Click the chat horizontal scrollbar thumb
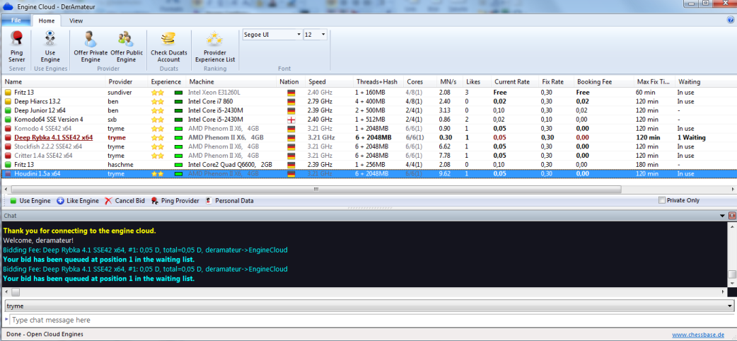The width and height of the screenshot is (737, 341). (16, 292)
